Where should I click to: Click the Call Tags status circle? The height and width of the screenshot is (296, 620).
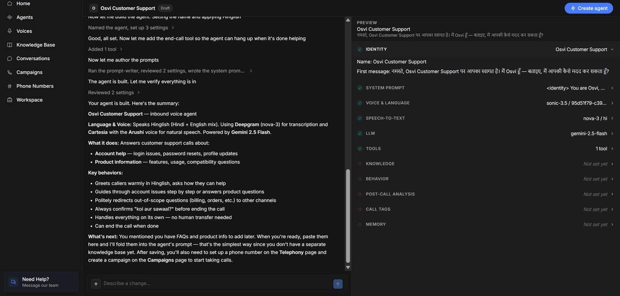(360, 209)
